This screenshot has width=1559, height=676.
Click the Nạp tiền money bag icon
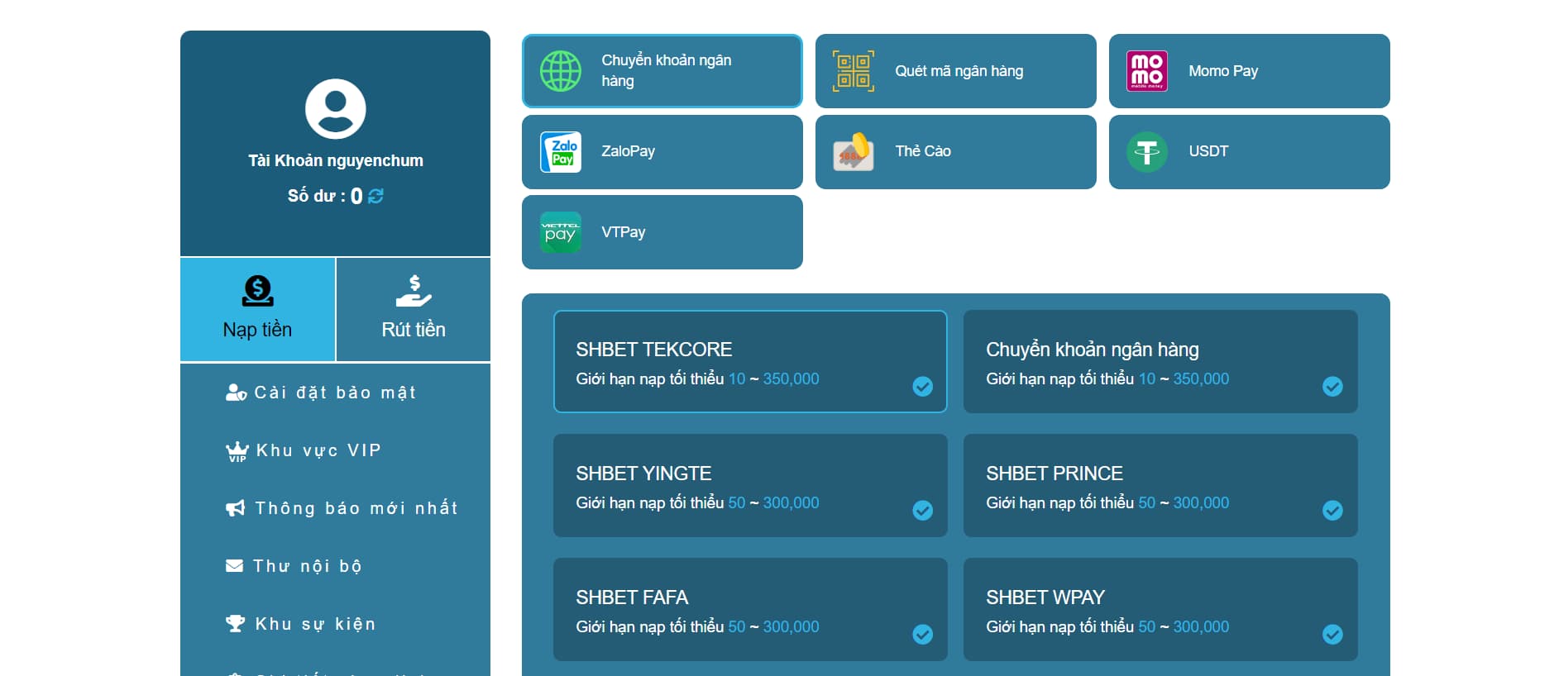pyautogui.click(x=257, y=291)
